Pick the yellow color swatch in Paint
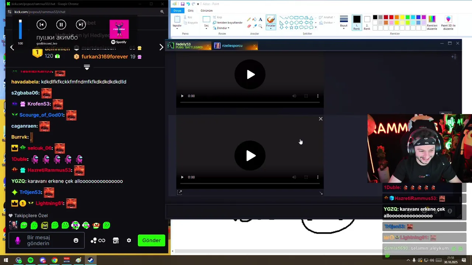This screenshot has height=265, width=472. (402, 17)
